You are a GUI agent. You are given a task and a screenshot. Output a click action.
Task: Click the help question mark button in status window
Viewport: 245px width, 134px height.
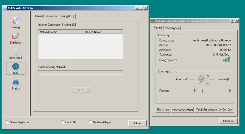[x=232, y=21]
